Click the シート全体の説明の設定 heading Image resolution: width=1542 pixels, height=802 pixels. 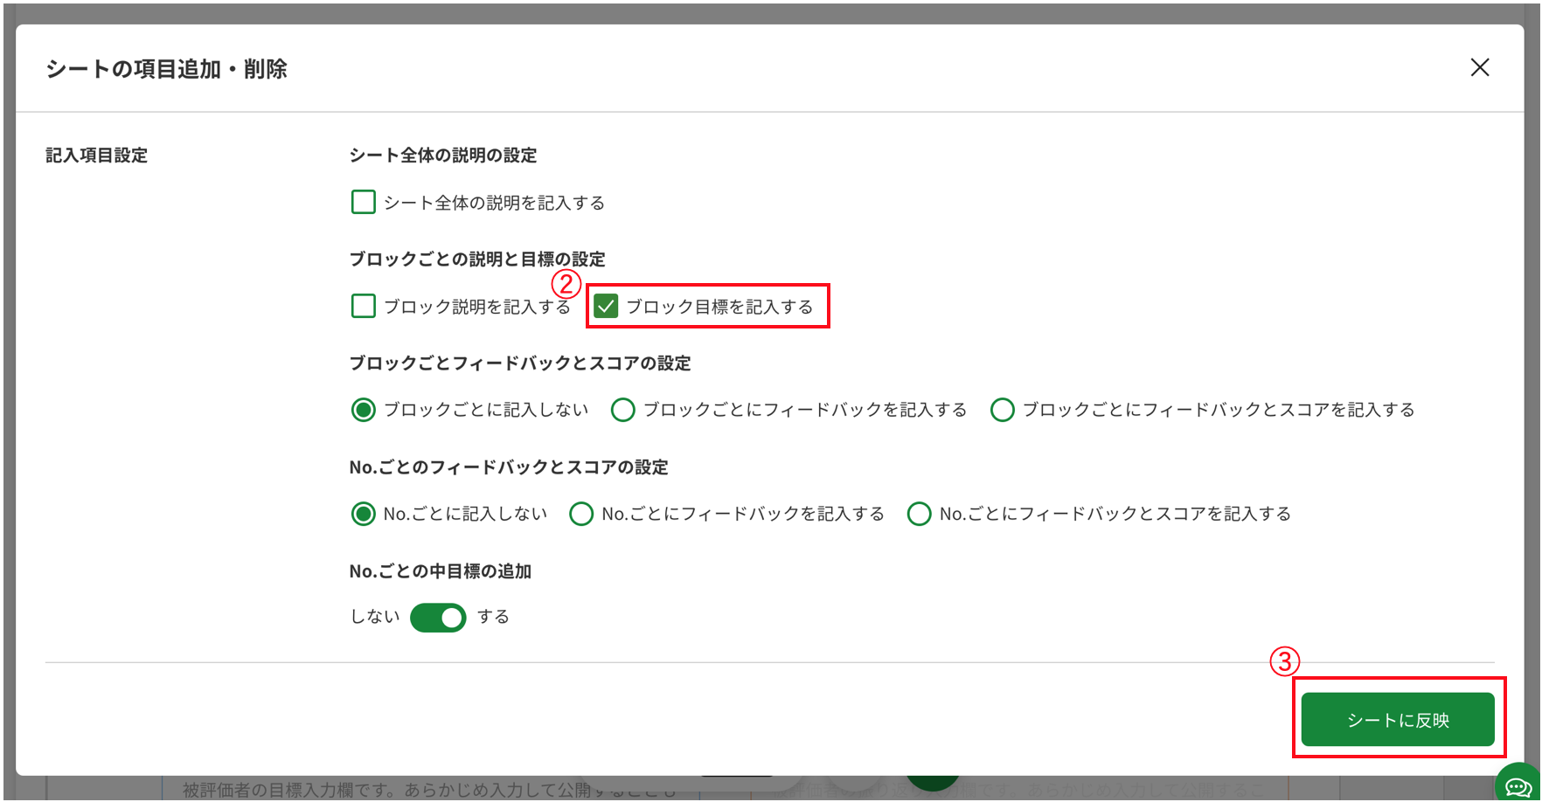coord(443,156)
